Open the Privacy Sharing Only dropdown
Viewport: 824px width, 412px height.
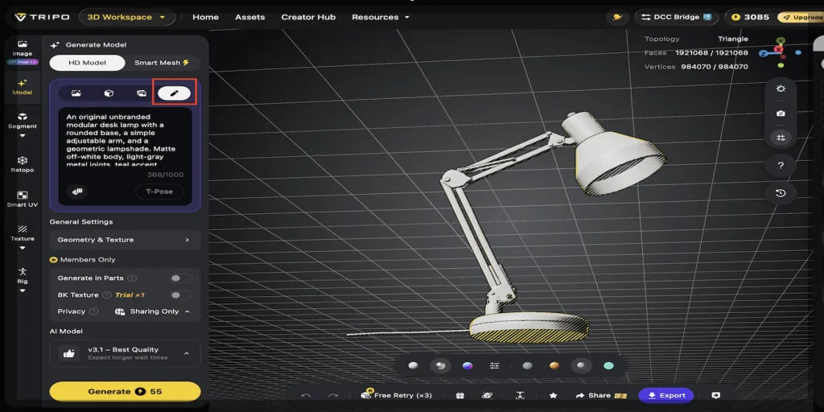pyautogui.click(x=152, y=311)
